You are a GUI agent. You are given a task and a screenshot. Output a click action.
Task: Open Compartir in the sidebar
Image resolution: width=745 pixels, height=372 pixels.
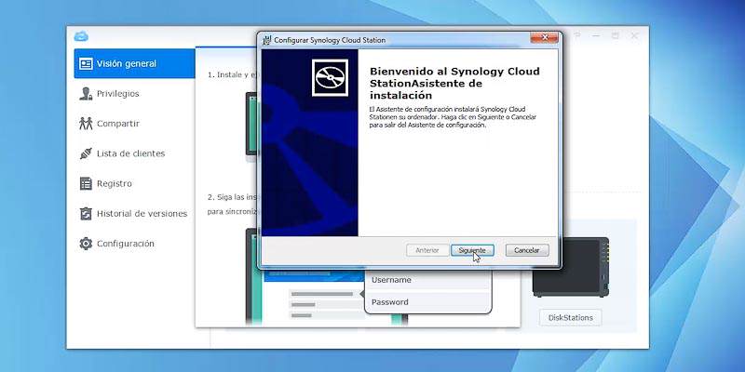(x=134, y=124)
